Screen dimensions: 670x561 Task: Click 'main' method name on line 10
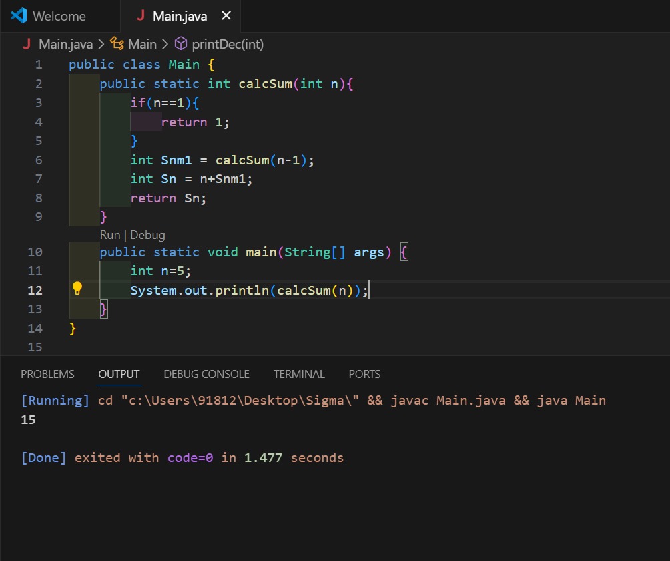tap(261, 252)
